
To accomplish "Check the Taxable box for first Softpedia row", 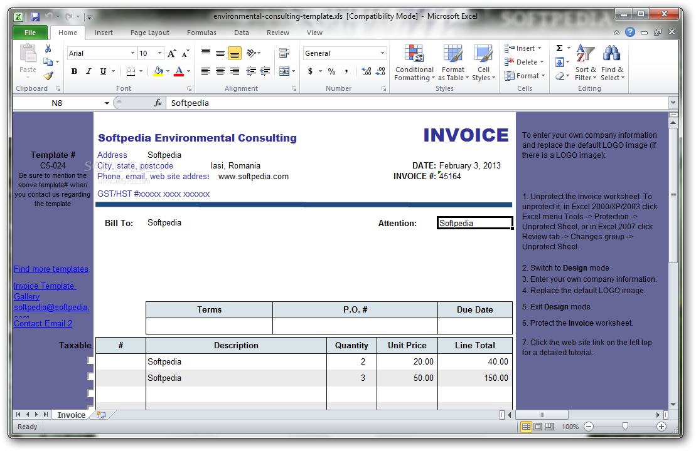I will click(x=90, y=360).
